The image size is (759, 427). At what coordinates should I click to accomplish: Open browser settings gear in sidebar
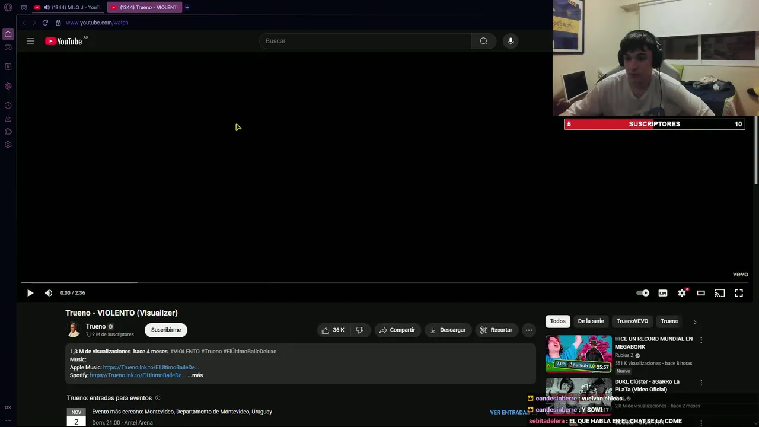pyautogui.click(x=8, y=145)
